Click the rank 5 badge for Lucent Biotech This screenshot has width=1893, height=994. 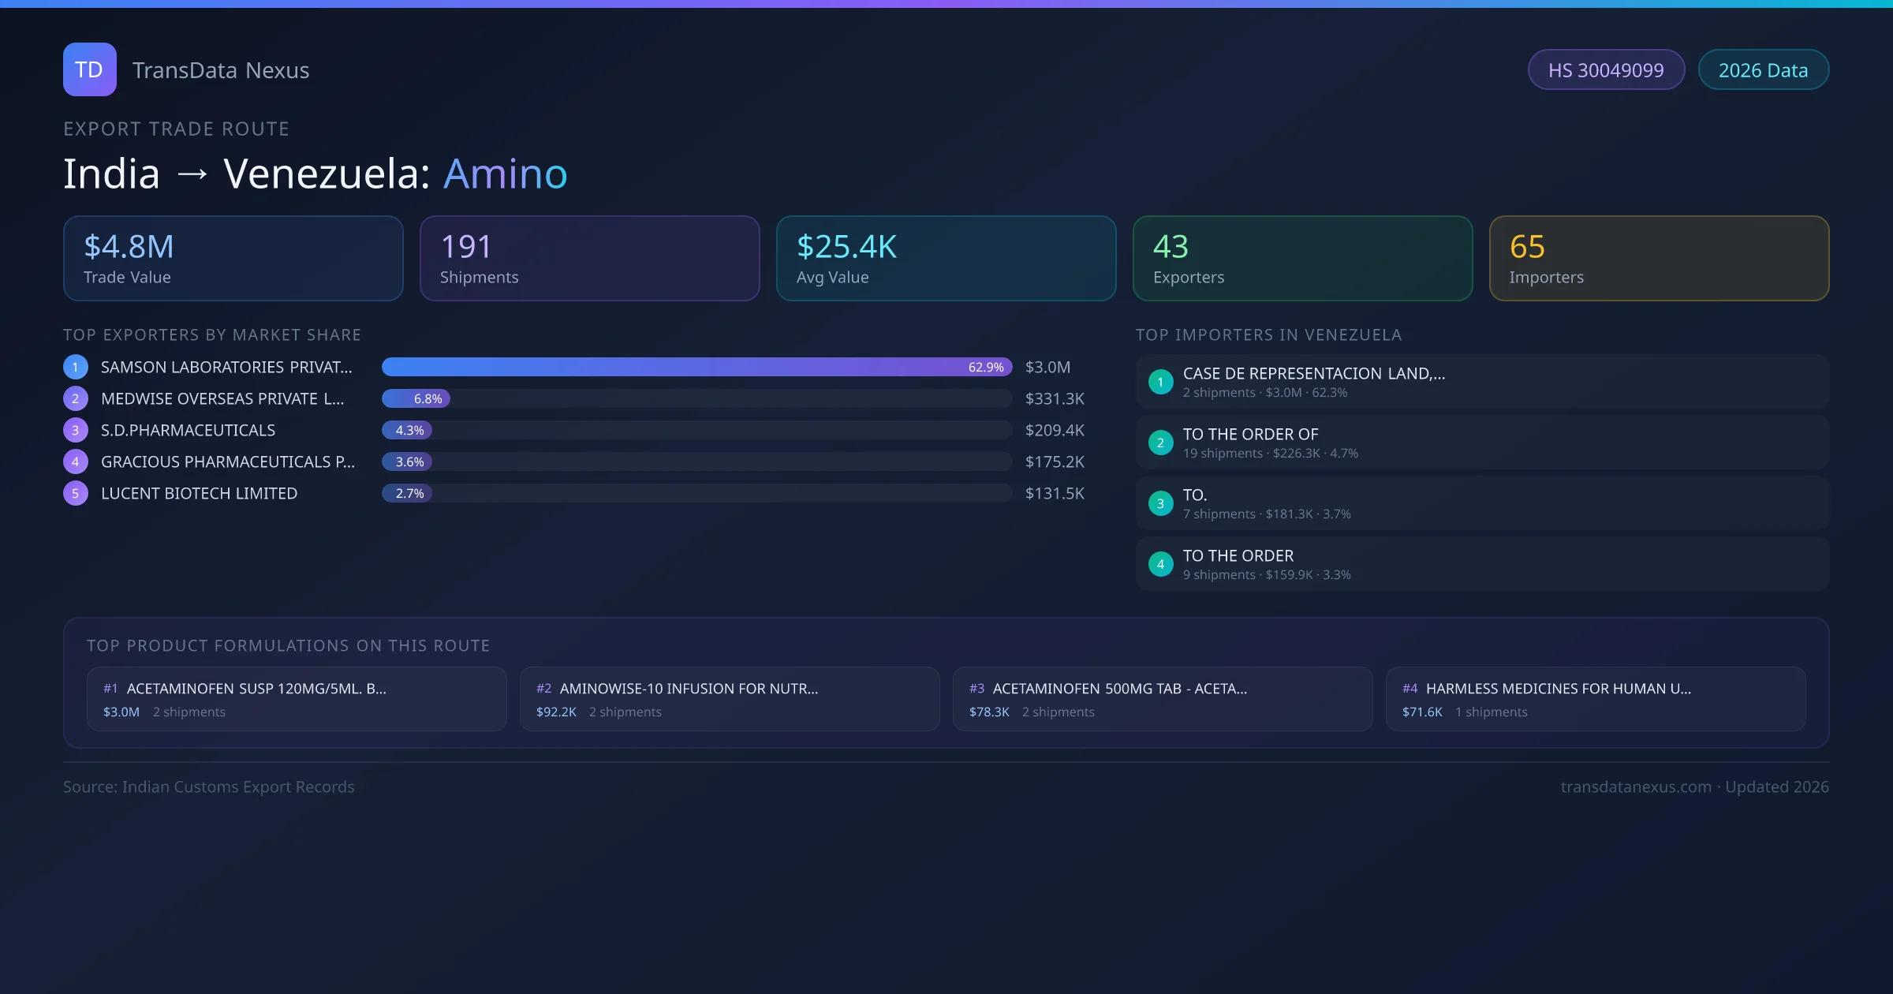pyautogui.click(x=76, y=493)
